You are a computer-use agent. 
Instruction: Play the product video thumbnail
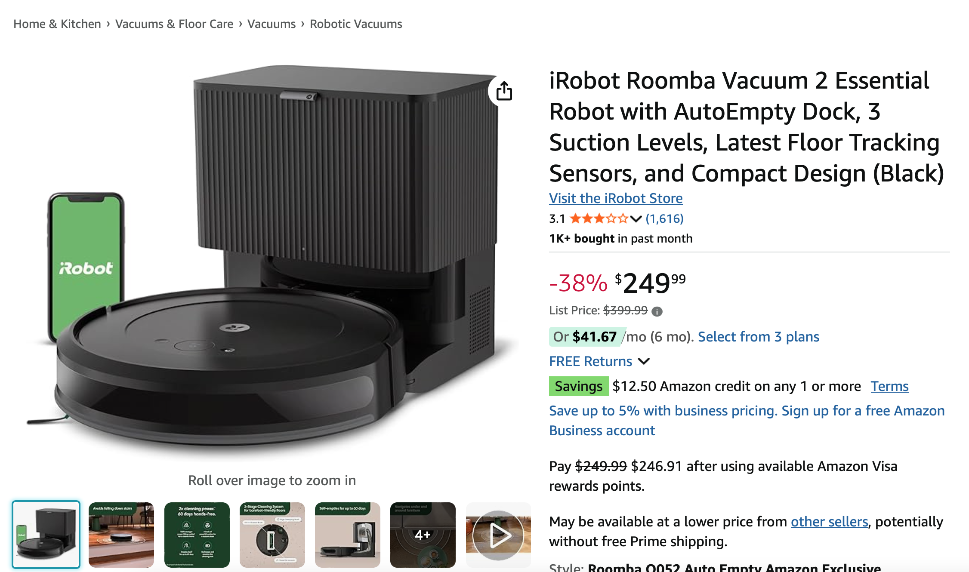pyautogui.click(x=498, y=535)
